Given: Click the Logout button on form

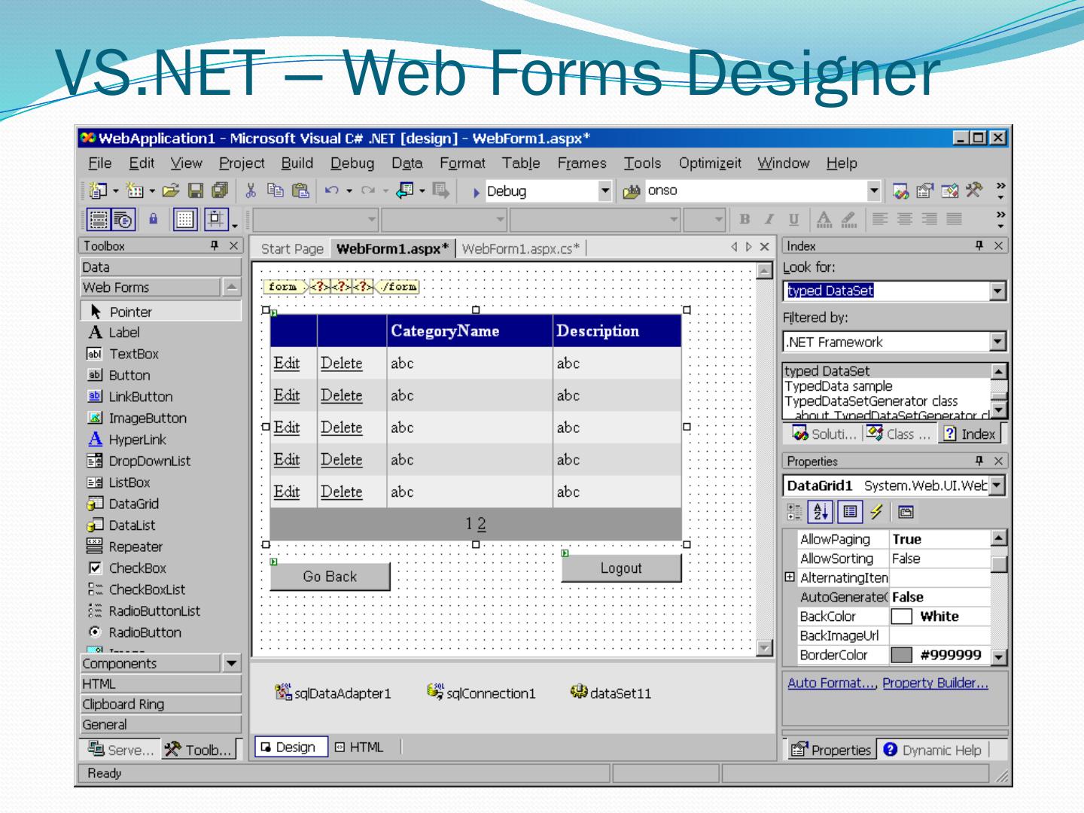Looking at the screenshot, I should pyautogui.click(x=621, y=568).
